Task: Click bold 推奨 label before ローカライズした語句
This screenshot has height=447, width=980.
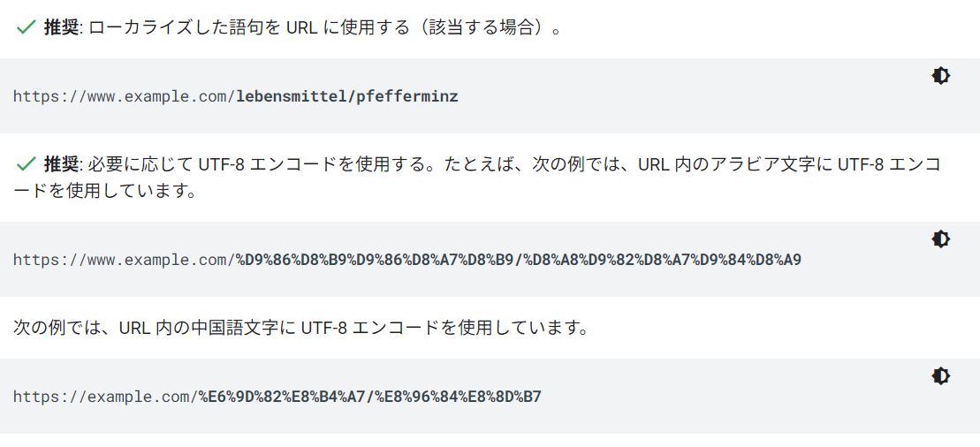Action: tap(61, 27)
